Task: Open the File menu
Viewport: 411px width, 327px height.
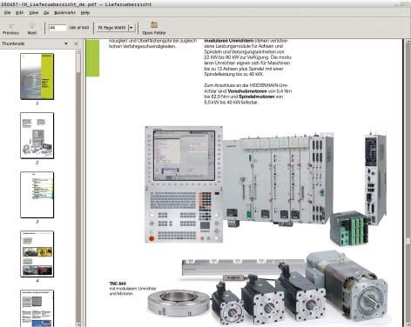Action: tap(7, 13)
